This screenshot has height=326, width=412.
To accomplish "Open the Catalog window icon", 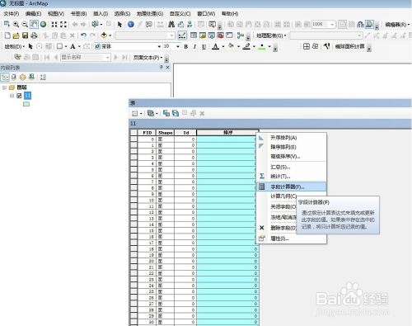I will [203, 35].
